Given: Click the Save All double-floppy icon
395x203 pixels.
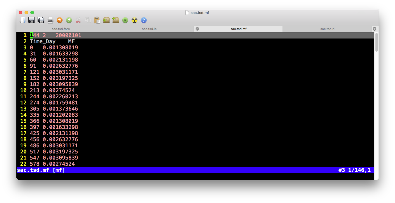Looking at the screenshot, I should click(x=41, y=20).
